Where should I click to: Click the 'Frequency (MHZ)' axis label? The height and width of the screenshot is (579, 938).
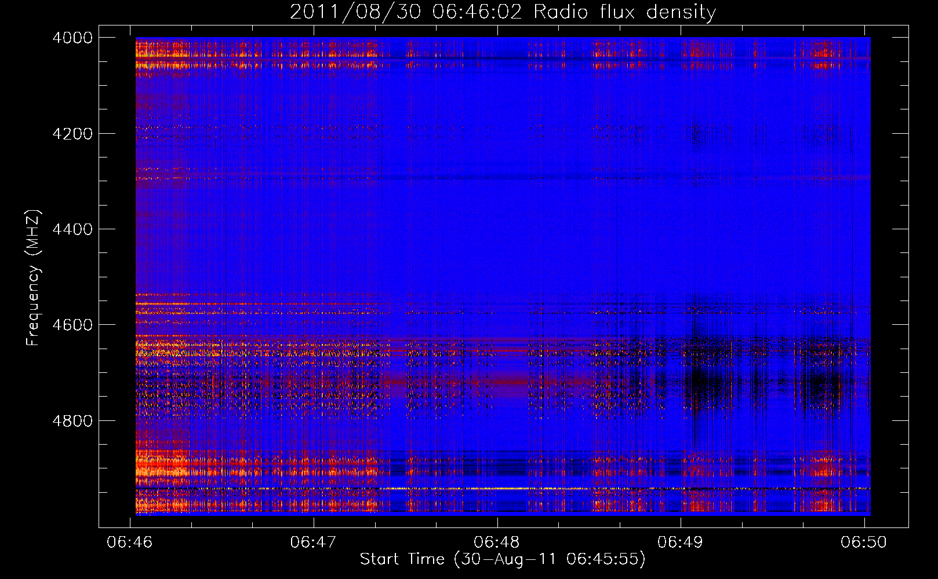pyautogui.click(x=33, y=278)
